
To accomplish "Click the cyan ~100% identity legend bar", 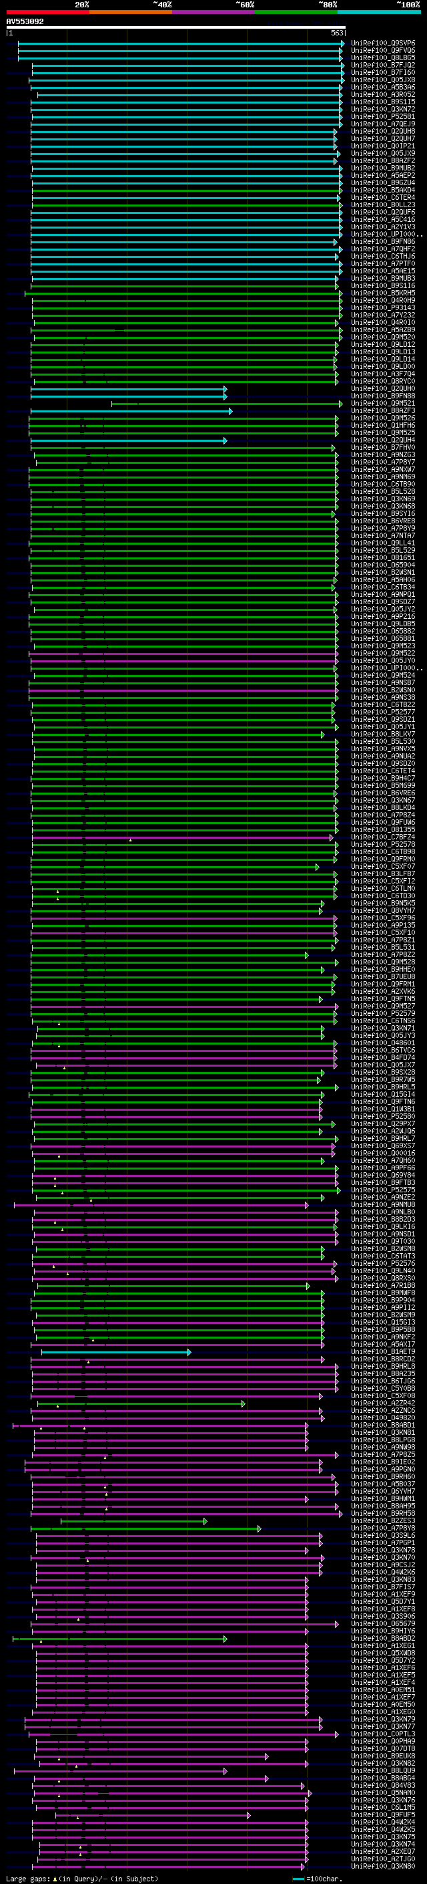I will click(380, 13).
